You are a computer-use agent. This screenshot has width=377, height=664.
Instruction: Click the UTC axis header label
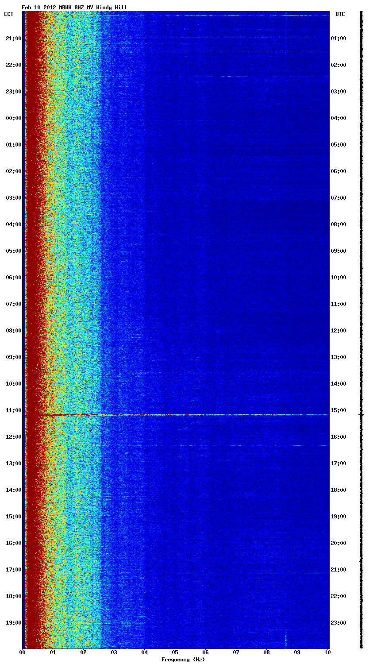coord(340,14)
